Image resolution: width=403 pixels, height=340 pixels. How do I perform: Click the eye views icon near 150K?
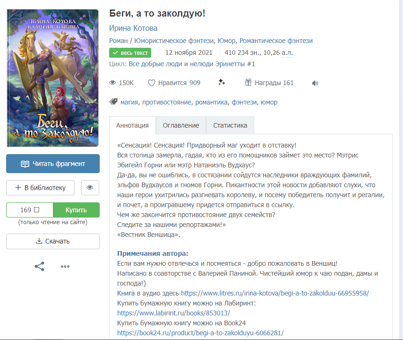pos(112,83)
